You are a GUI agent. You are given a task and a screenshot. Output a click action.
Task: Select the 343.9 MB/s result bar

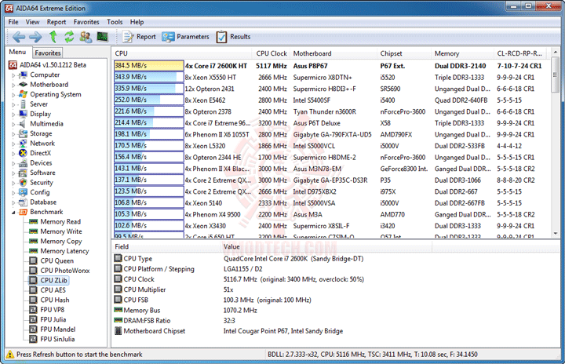tap(148, 77)
